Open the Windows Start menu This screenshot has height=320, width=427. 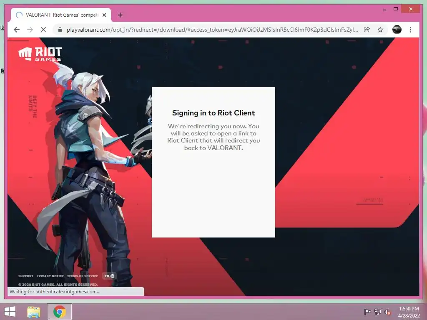pyautogui.click(x=10, y=312)
